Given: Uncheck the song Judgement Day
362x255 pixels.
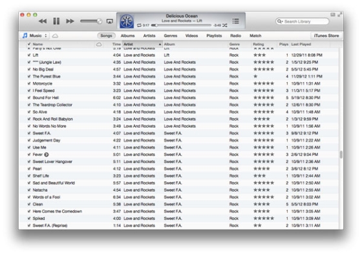Looking at the screenshot, I should click(29, 140).
